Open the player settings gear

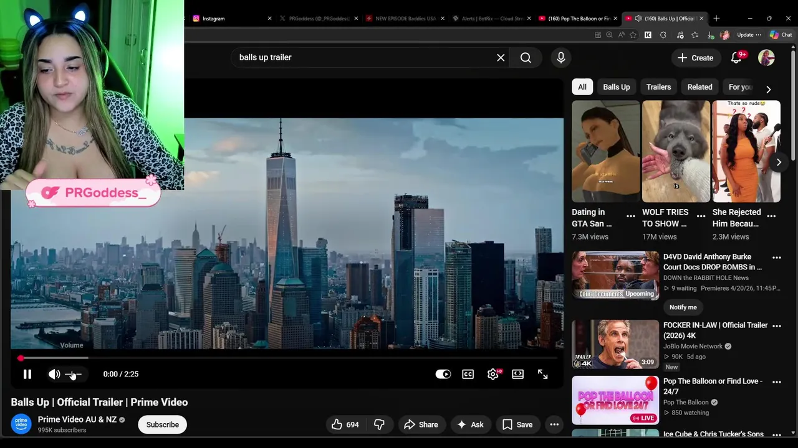click(493, 374)
